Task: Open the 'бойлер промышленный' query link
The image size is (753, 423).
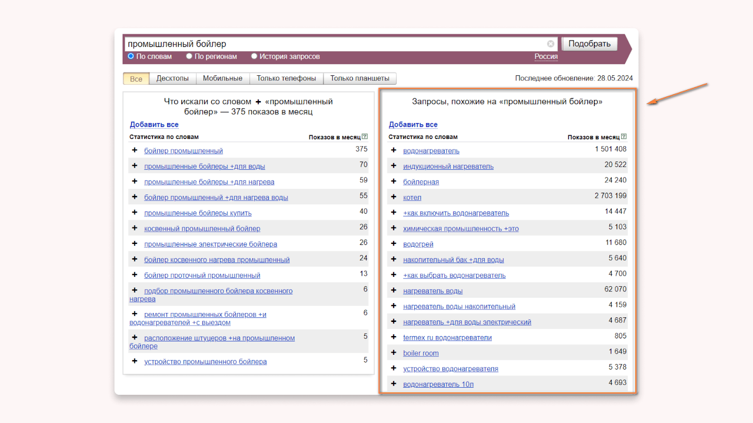Action: (184, 151)
